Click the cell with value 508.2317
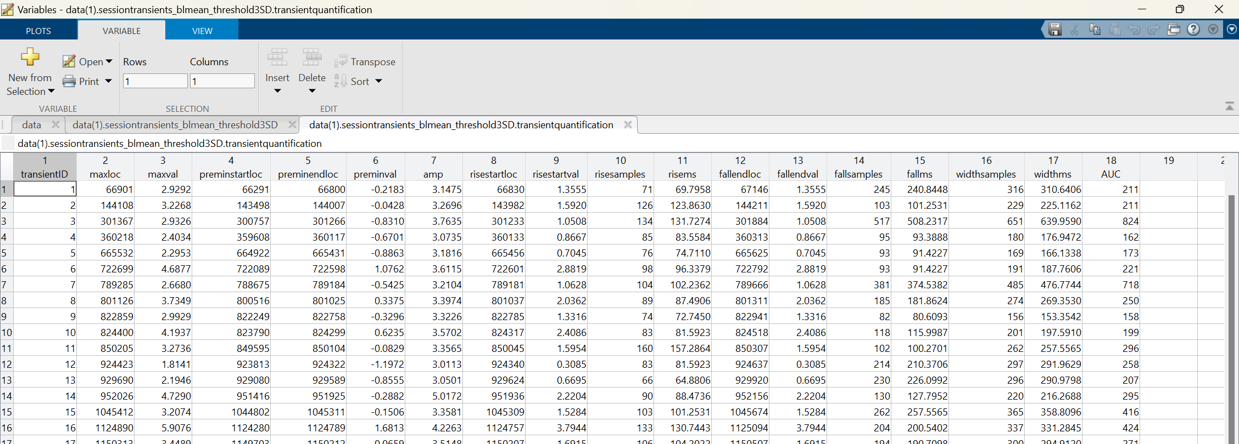The width and height of the screenshot is (1239, 444). [x=920, y=221]
